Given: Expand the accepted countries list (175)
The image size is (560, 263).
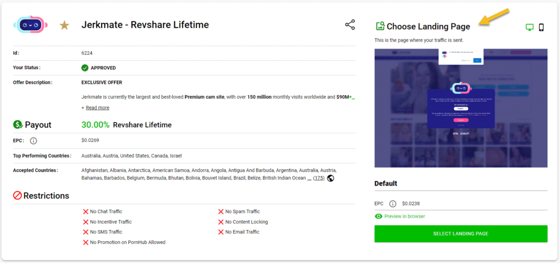Looking at the screenshot, I should click(319, 178).
